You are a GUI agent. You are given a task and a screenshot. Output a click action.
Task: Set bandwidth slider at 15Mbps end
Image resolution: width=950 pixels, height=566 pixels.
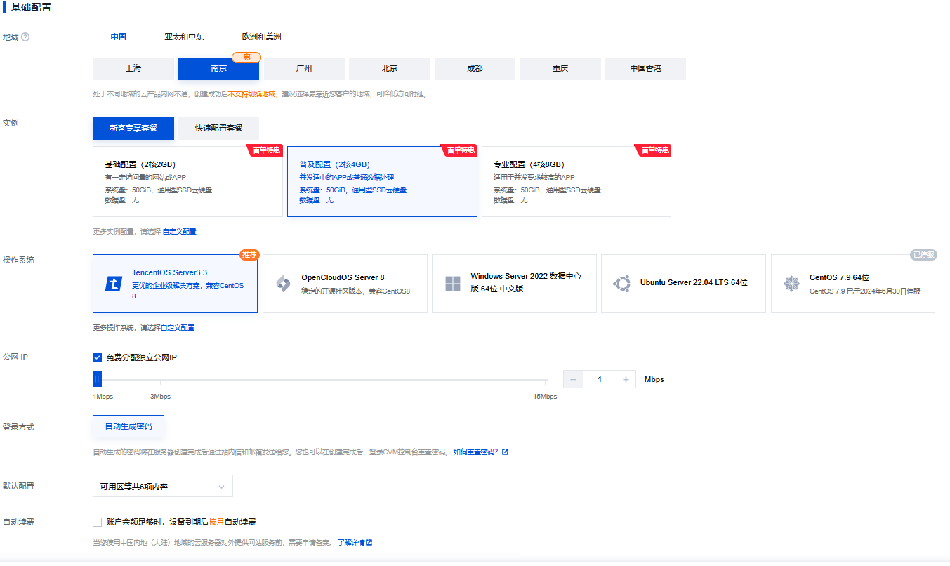click(x=546, y=380)
